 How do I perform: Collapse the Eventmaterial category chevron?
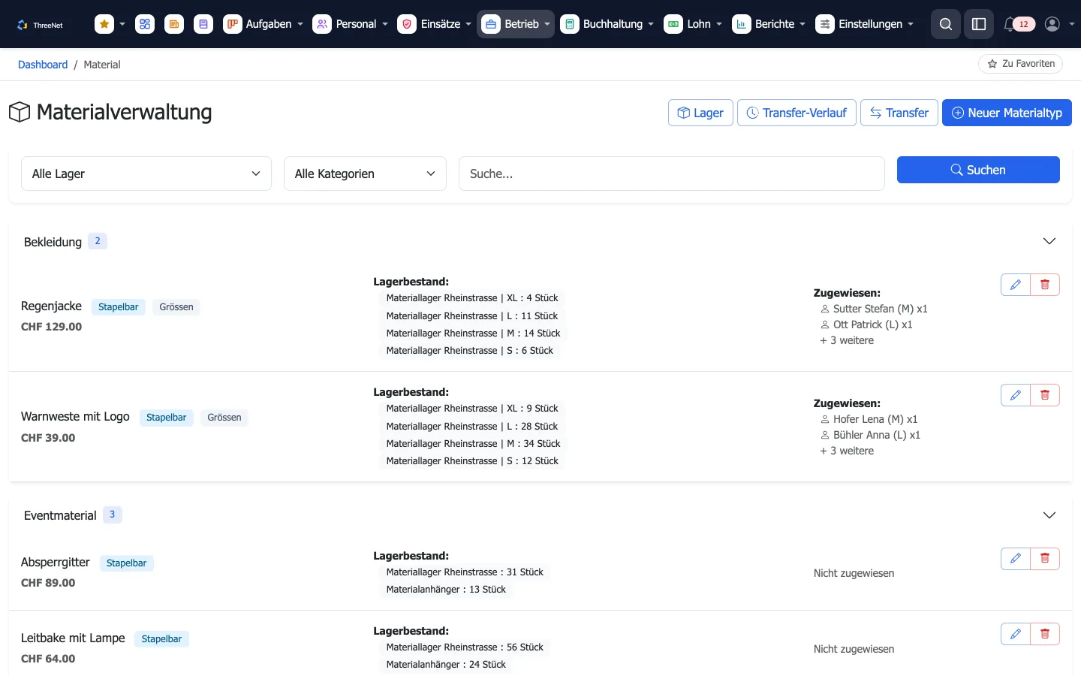coord(1049,515)
